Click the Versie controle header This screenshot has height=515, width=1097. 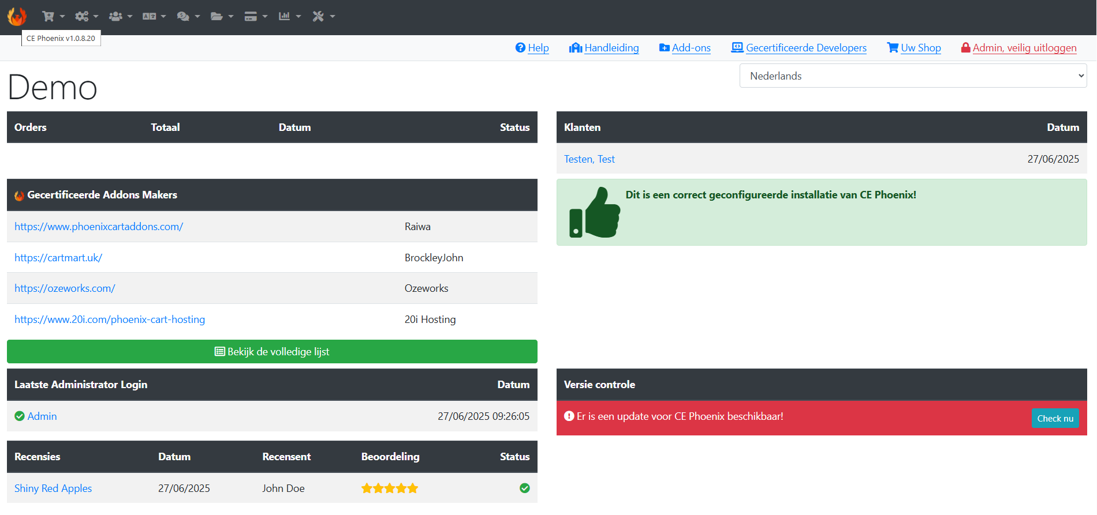599,385
